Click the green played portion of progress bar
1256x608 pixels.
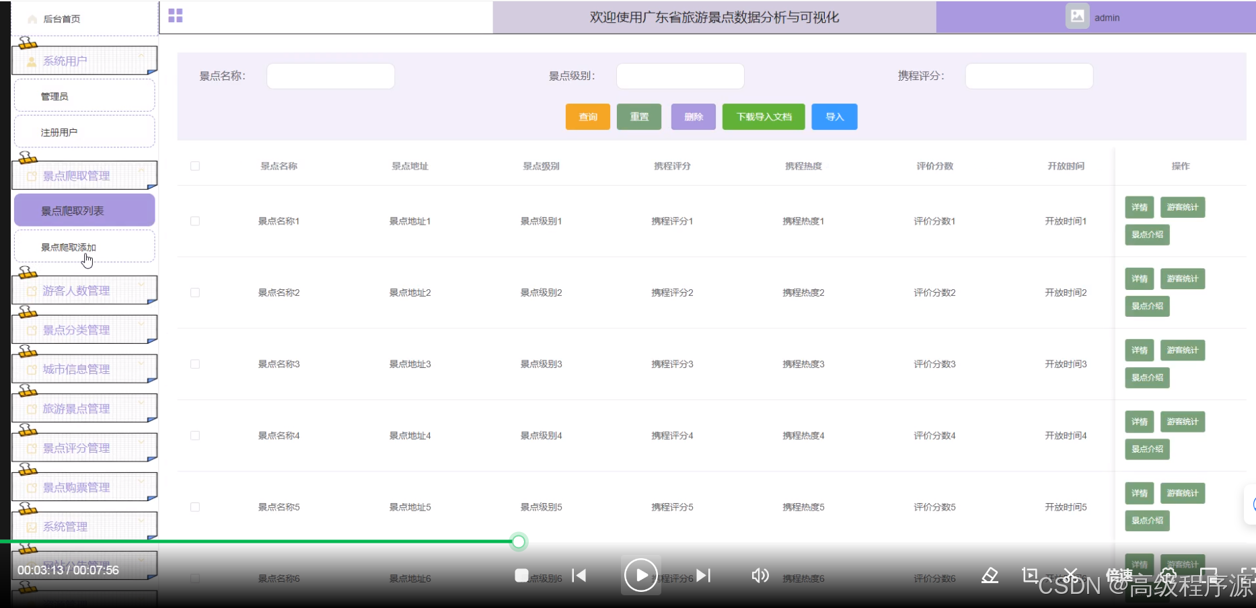coord(256,541)
